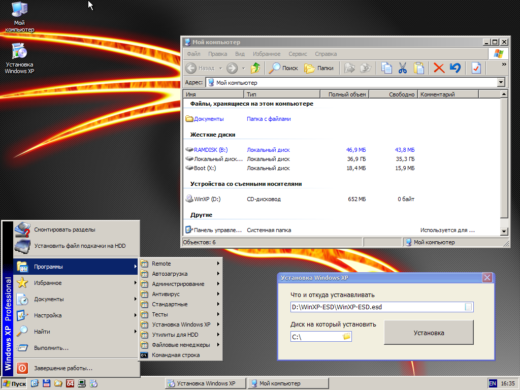Open the Сервис menu

pyautogui.click(x=298, y=54)
